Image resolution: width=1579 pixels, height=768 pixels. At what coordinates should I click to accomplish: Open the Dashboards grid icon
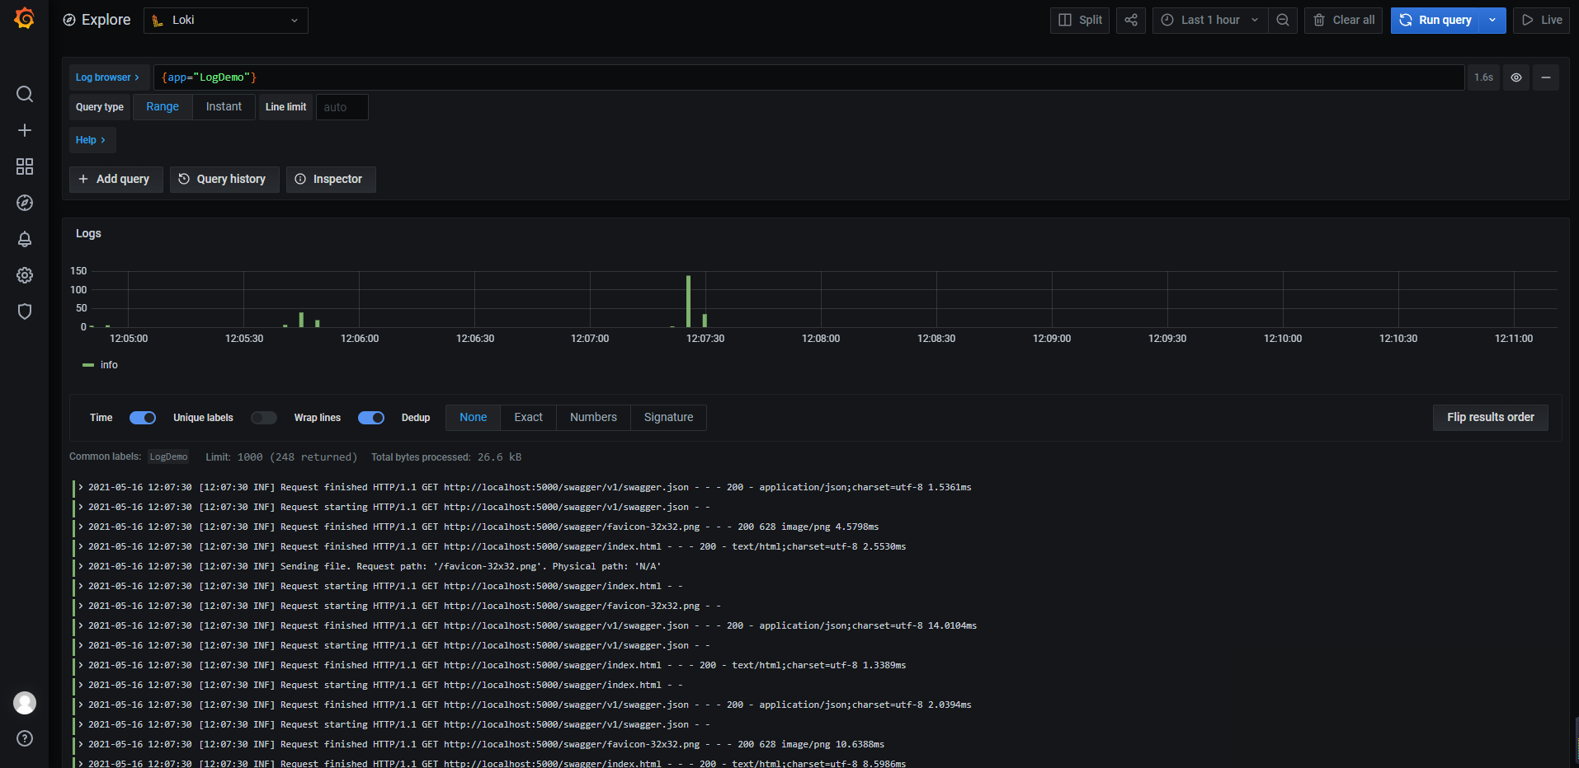tap(25, 166)
